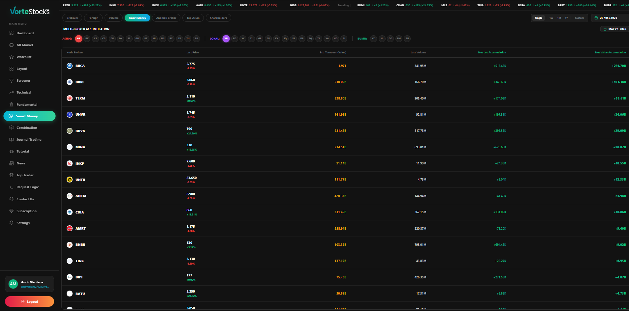Click the calendar icon beside 29/05/2026
The width and height of the screenshot is (629, 311).
pos(596,18)
